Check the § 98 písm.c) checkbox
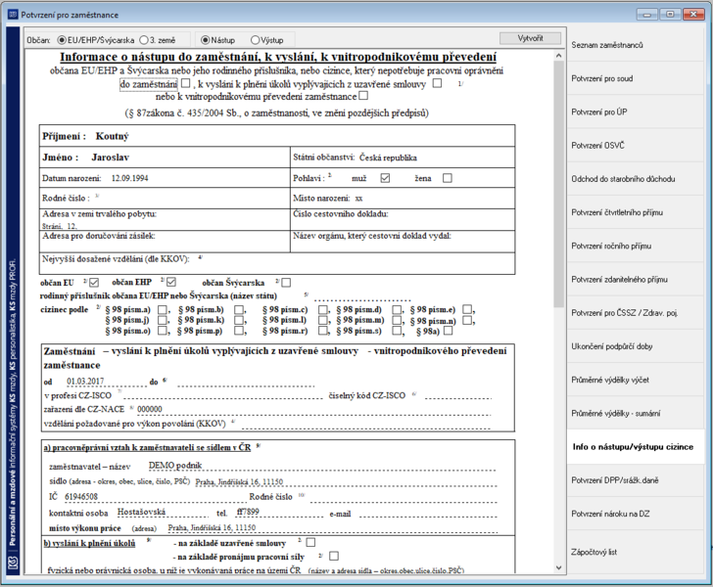This screenshot has height=587, width=713. tap(323, 309)
